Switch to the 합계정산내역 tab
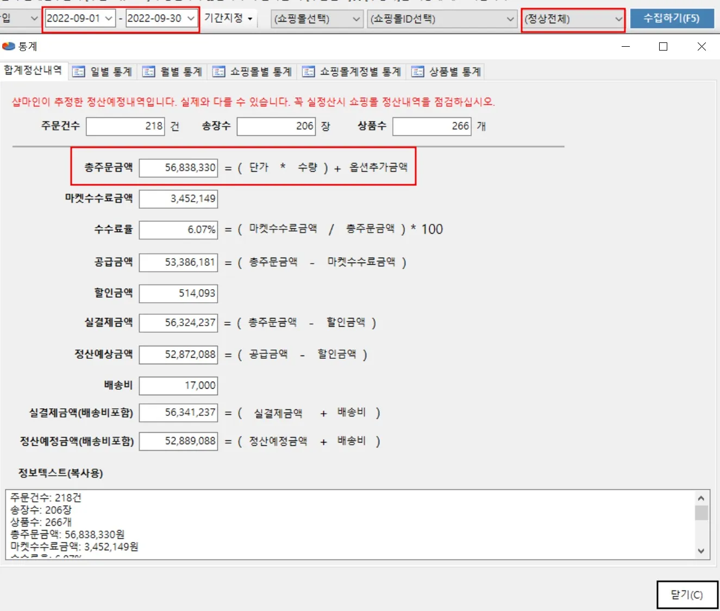This screenshot has width=720, height=611. (x=34, y=70)
